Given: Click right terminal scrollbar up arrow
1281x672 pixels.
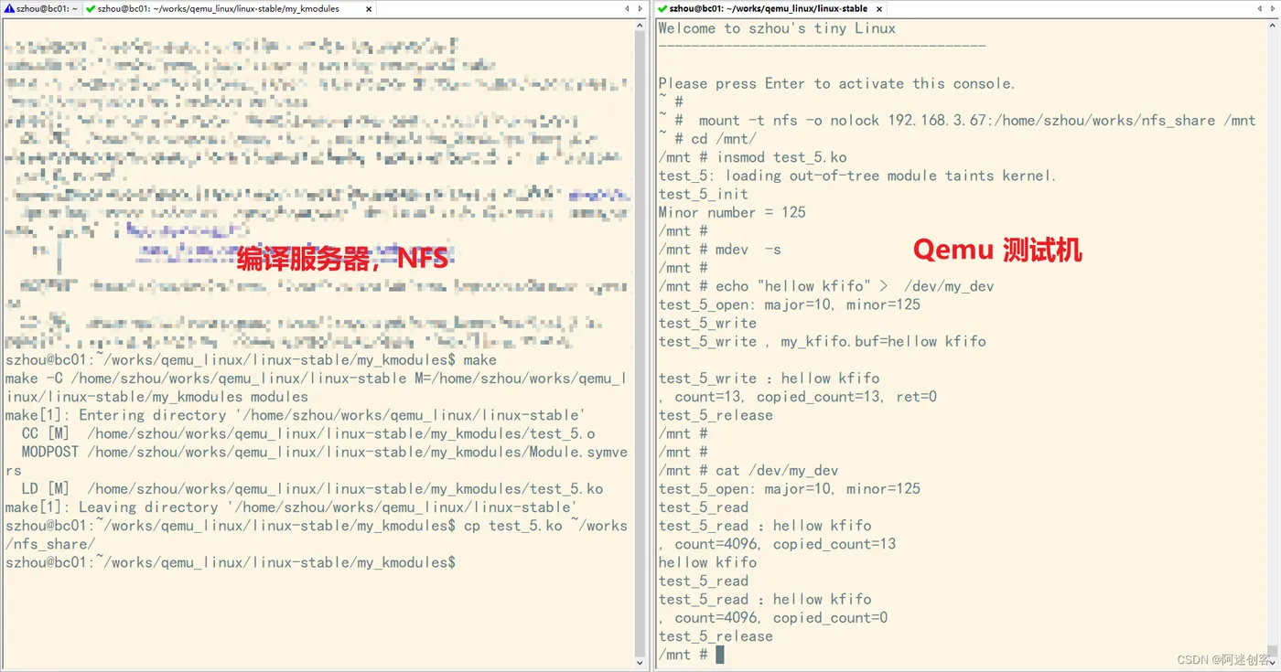Looking at the screenshot, I should (1273, 26).
